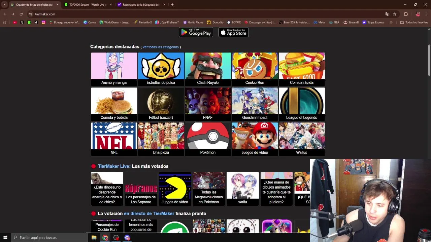The height and width of the screenshot is (242, 431).
Task: Open the Cookie Run category tile
Action: tap(255, 69)
